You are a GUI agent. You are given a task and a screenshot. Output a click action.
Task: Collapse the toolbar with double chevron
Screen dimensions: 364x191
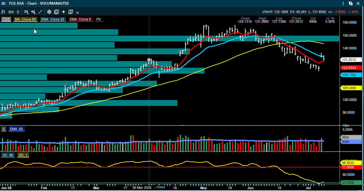(x=78, y=12)
